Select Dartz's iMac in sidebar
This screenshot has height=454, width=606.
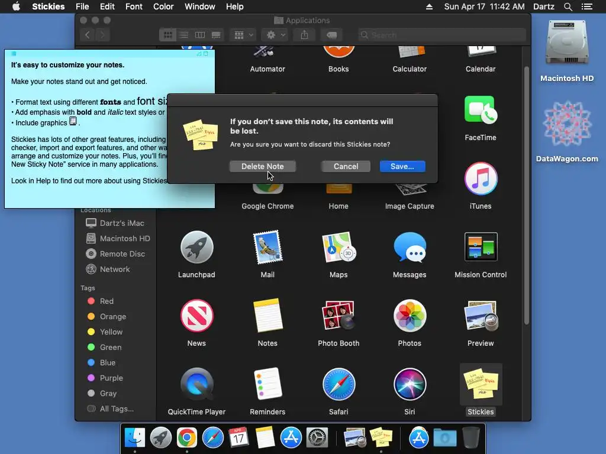(115, 223)
